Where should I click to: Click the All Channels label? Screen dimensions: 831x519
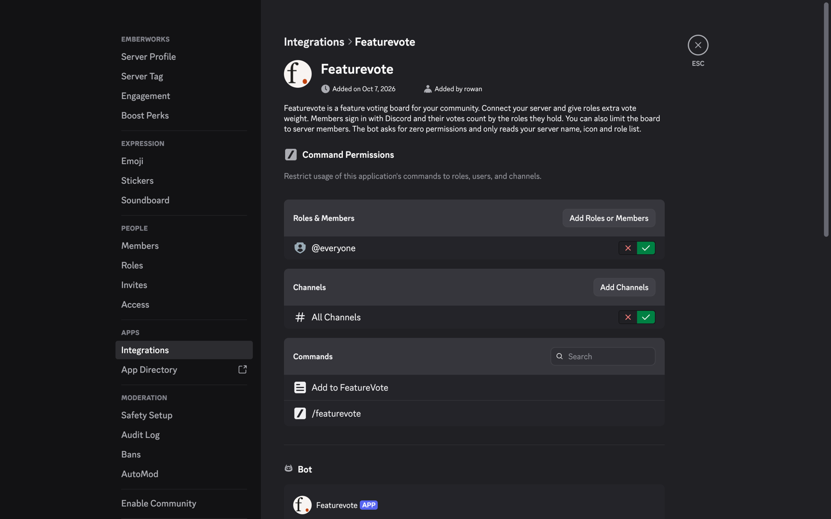coord(336,317)
